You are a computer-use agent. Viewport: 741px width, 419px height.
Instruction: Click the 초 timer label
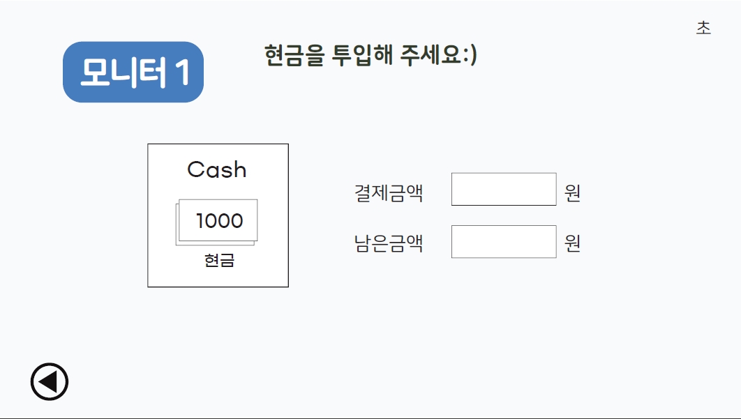(x=703, y=28)
